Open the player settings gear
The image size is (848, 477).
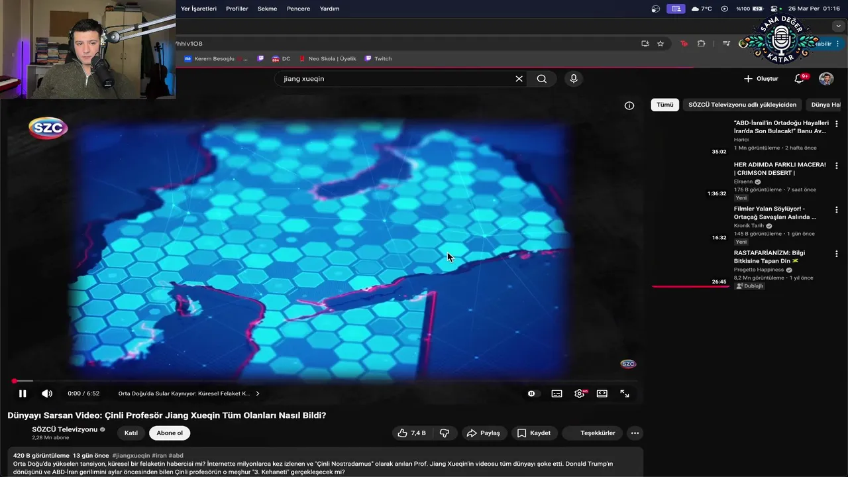580,394
